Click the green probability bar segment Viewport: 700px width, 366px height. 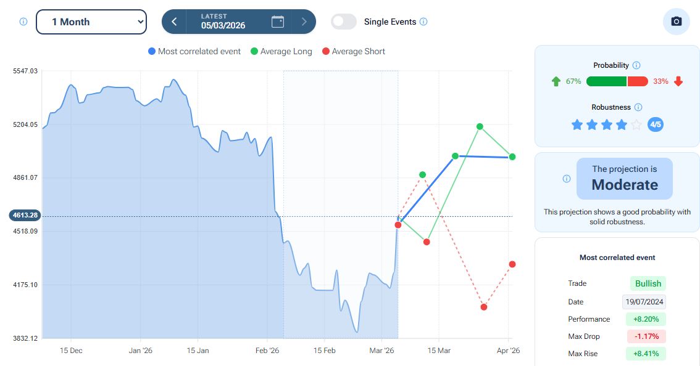click(x=606, y=81)
